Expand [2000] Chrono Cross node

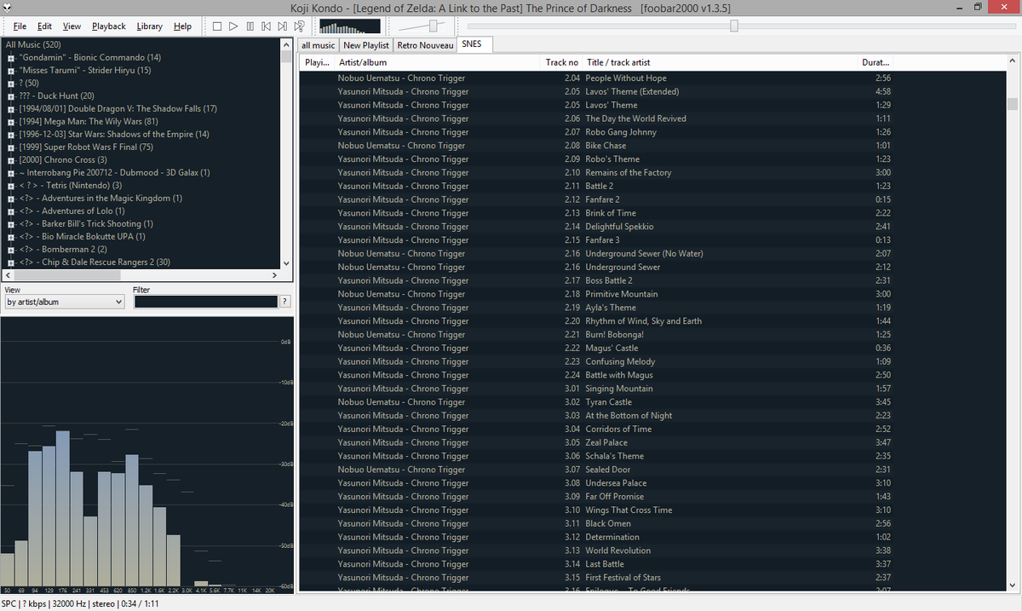(x=10, y=159)
